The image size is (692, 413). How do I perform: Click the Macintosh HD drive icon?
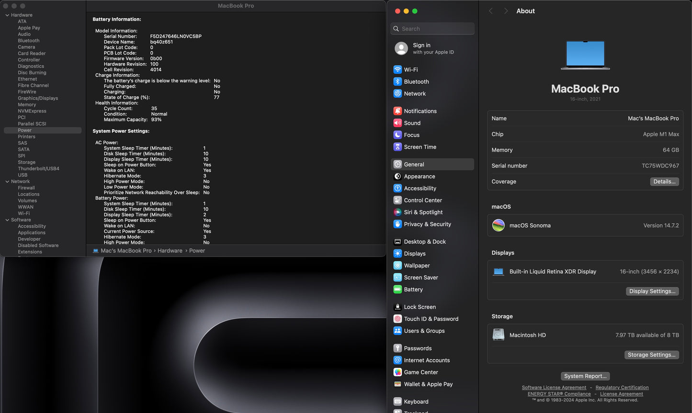499,335
